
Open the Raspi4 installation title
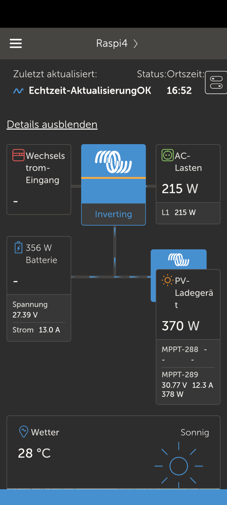tap(112, 43)
